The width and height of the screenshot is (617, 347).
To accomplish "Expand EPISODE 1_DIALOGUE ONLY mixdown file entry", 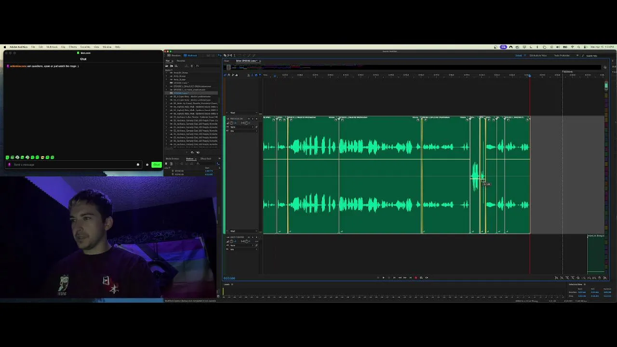I will (167, 86).
